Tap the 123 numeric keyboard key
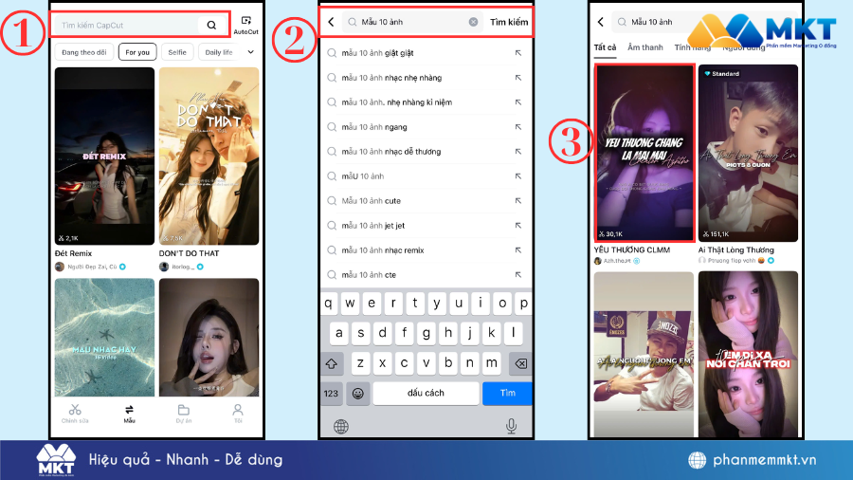Viewport: 853px width, 480px height. click(332, 393)
